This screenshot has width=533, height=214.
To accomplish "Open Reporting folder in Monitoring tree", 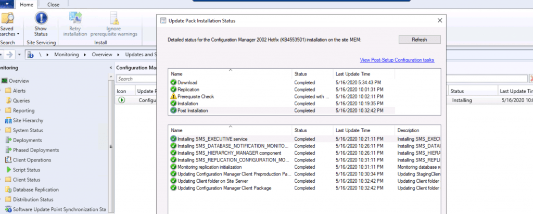I will click(x=20, y=110).
